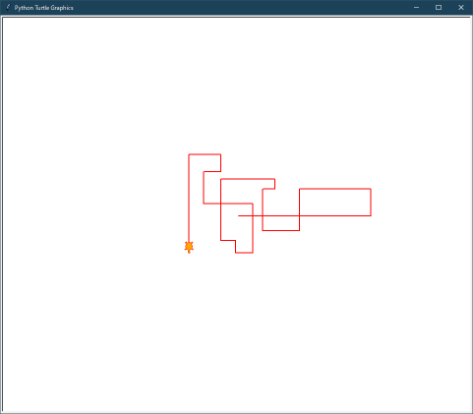Viewport: 473px width, 414px height.
Task: Maximize the Python Turtle Graphics window
Action: [439, 7]
